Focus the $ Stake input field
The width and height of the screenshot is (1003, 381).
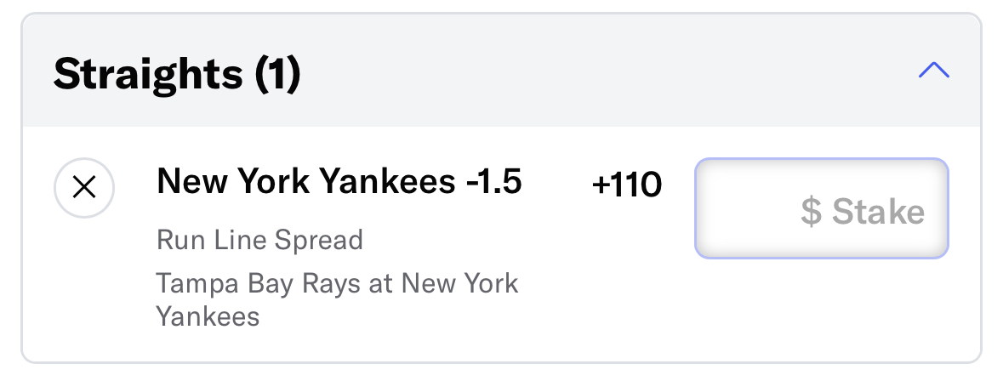pyautogui.click(x=821, y=208)
